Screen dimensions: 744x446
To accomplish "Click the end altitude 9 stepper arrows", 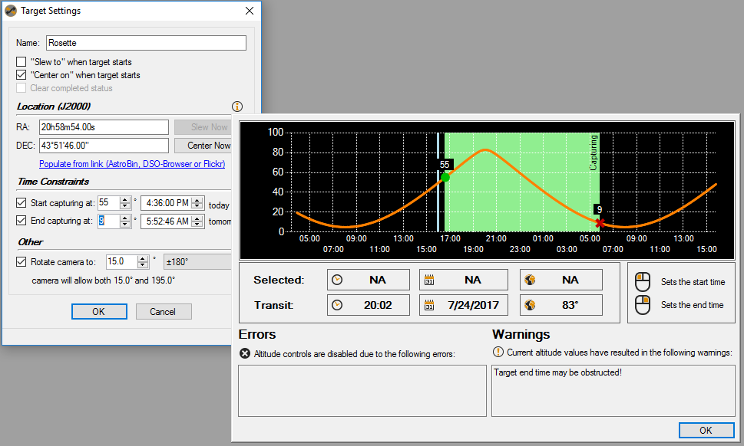I will tap(125, 221).
